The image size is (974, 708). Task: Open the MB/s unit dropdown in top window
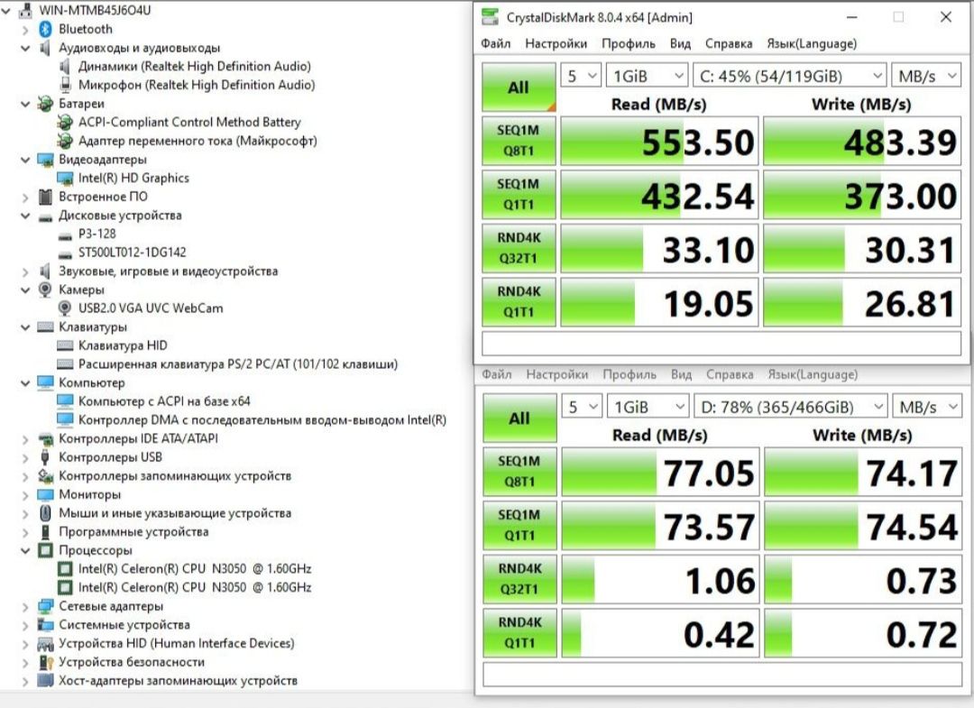(x=926, y=76)
